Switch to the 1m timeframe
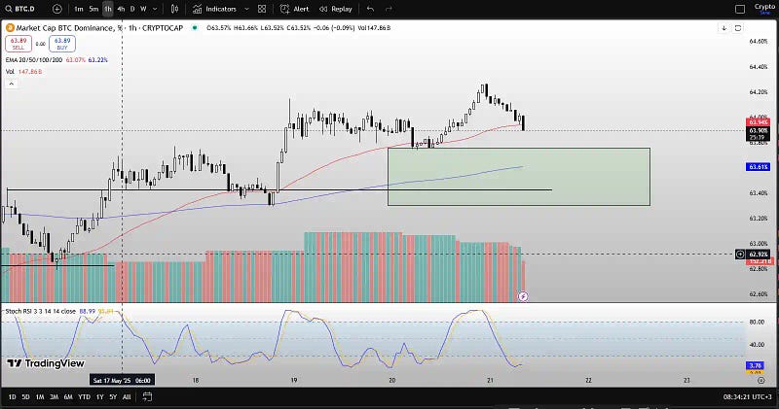 [79, 9]
